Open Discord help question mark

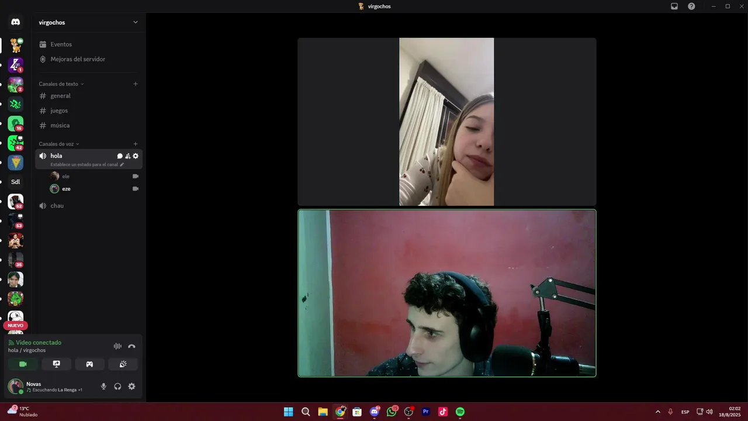click(691, 6)
